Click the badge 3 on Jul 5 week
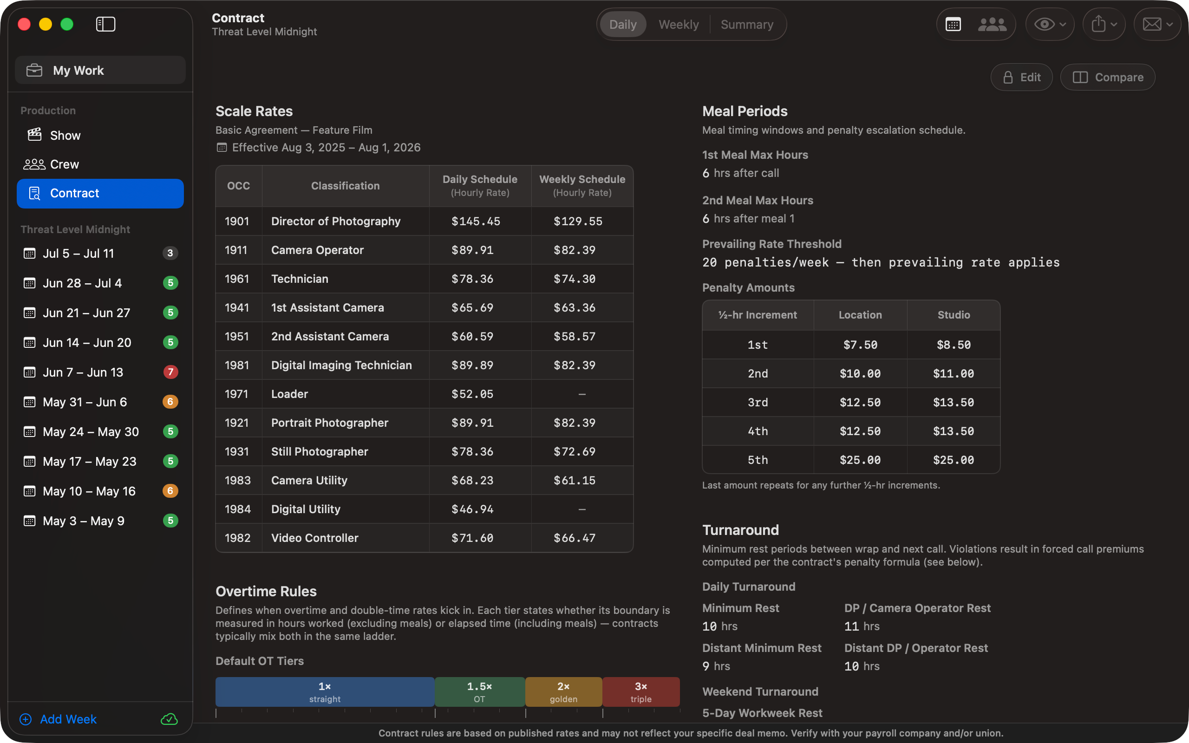 [170, 253]
